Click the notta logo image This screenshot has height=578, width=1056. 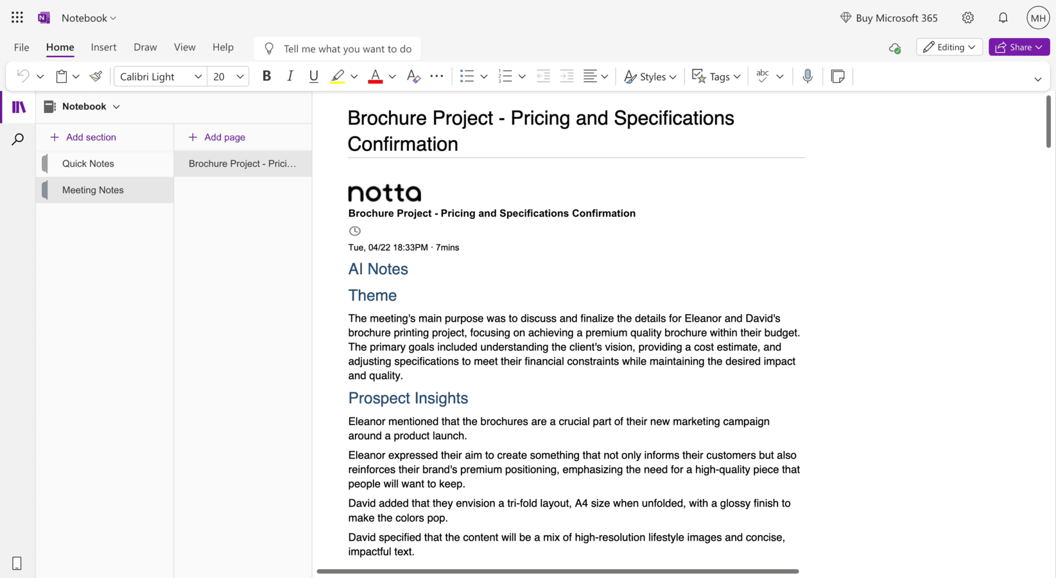(385, 193)
